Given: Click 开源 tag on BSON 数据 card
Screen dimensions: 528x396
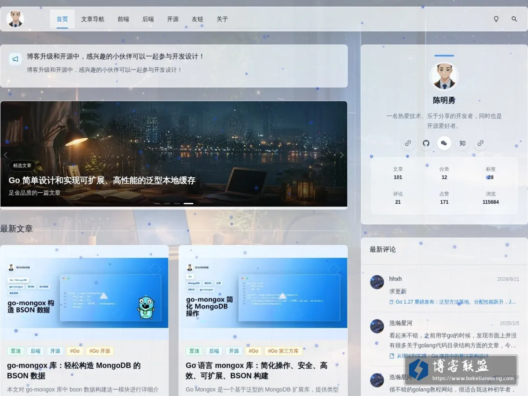Looking at the screenshot, I should (55, 351).
